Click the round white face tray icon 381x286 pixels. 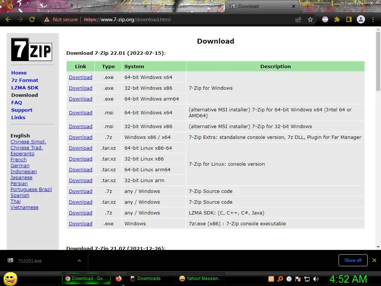pos(289,279)
